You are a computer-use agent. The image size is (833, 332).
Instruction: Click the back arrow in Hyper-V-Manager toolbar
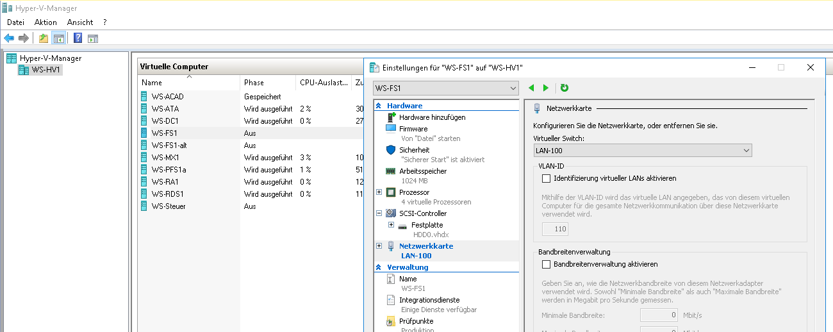point(9,38)
